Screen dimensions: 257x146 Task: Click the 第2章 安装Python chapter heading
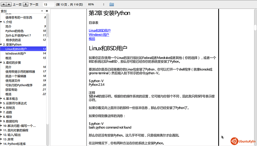pyautogui.click(x=110, y=13)
